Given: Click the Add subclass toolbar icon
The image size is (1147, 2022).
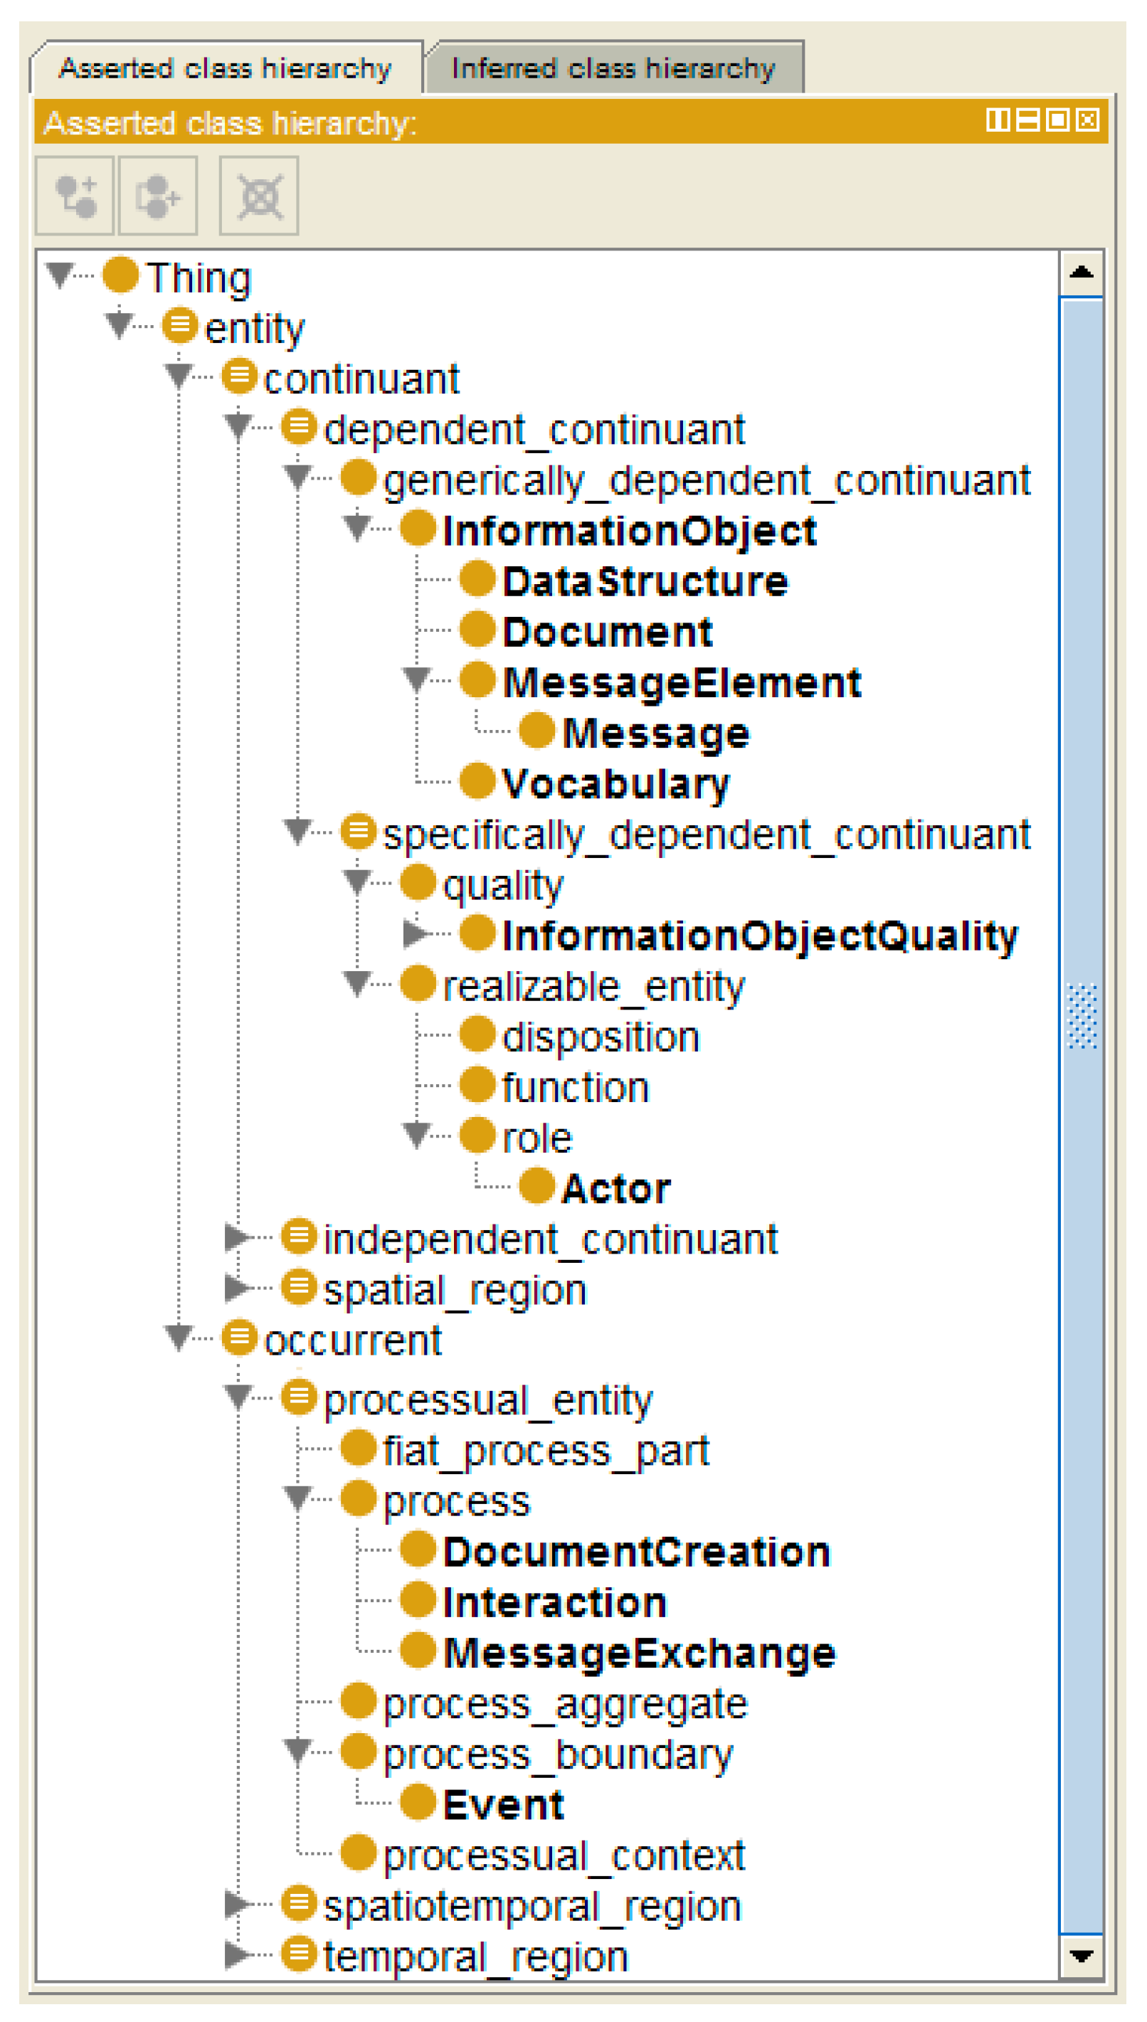Looking at the screenshot, I should click(75, 196).
